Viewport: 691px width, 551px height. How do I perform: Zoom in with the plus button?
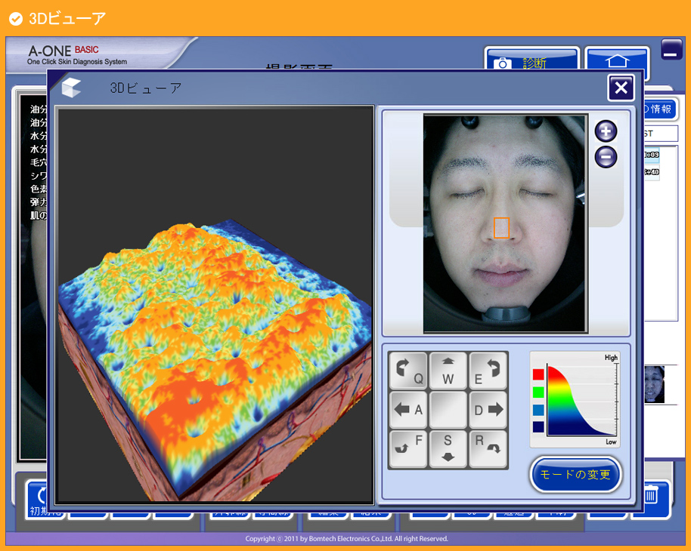[x=606, y=131]
